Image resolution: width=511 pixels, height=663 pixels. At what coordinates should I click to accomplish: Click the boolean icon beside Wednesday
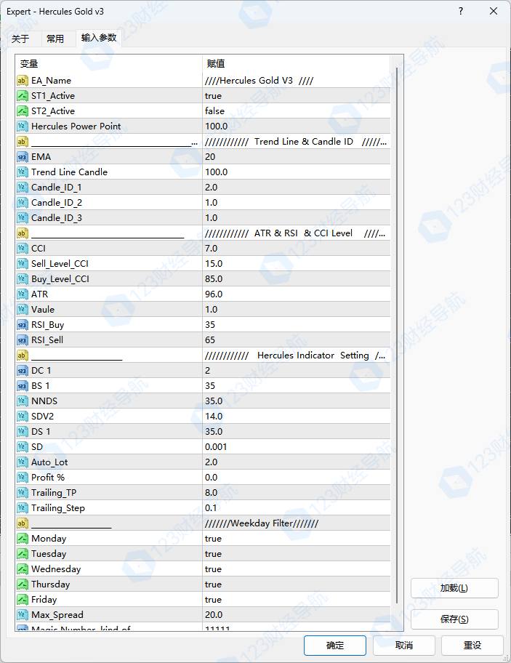click(x=23, y=568)
